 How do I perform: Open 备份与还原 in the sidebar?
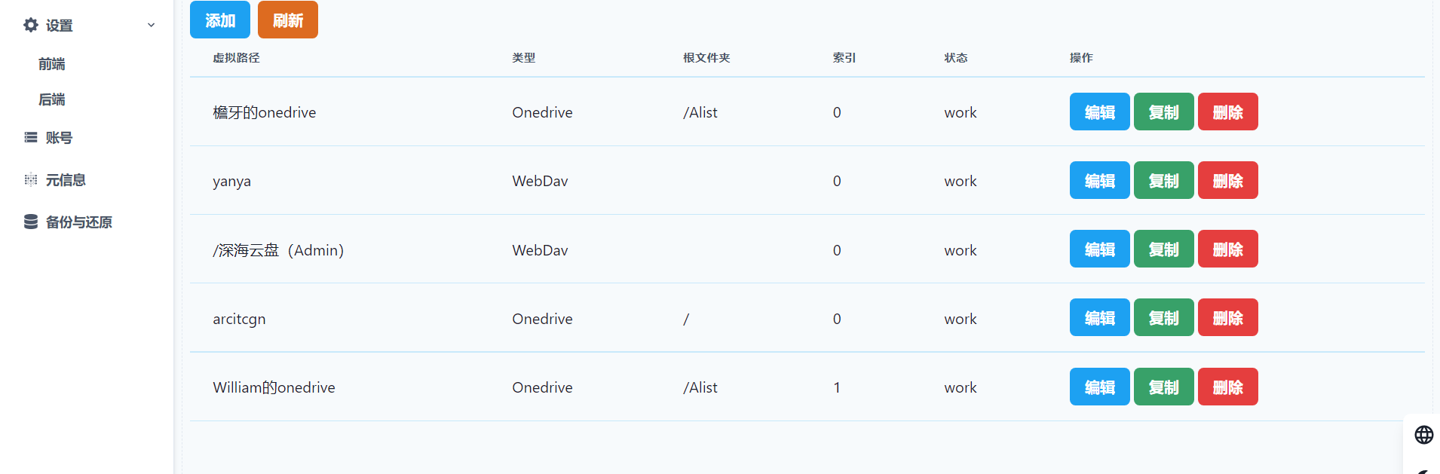pyautogui.click(x=78, y=222)
